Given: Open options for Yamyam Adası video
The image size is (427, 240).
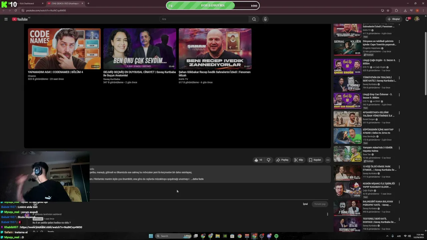Looking at the screenshot, I should click(399, 148).
